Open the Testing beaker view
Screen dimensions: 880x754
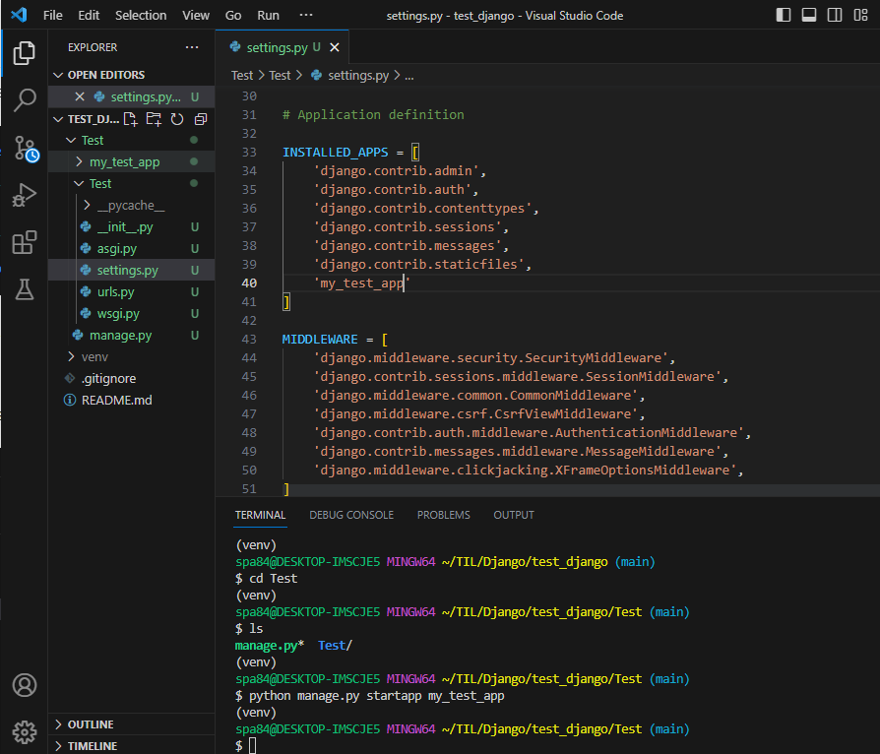(25, 289)
